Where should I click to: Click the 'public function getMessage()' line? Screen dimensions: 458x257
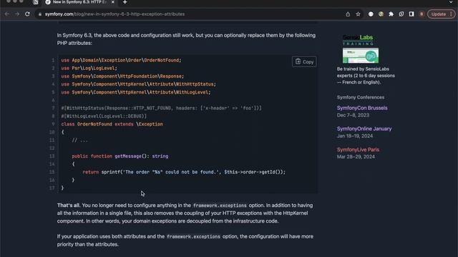coord(120,156)
